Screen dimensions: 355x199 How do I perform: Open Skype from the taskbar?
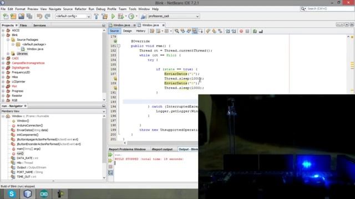coord(12,194)
